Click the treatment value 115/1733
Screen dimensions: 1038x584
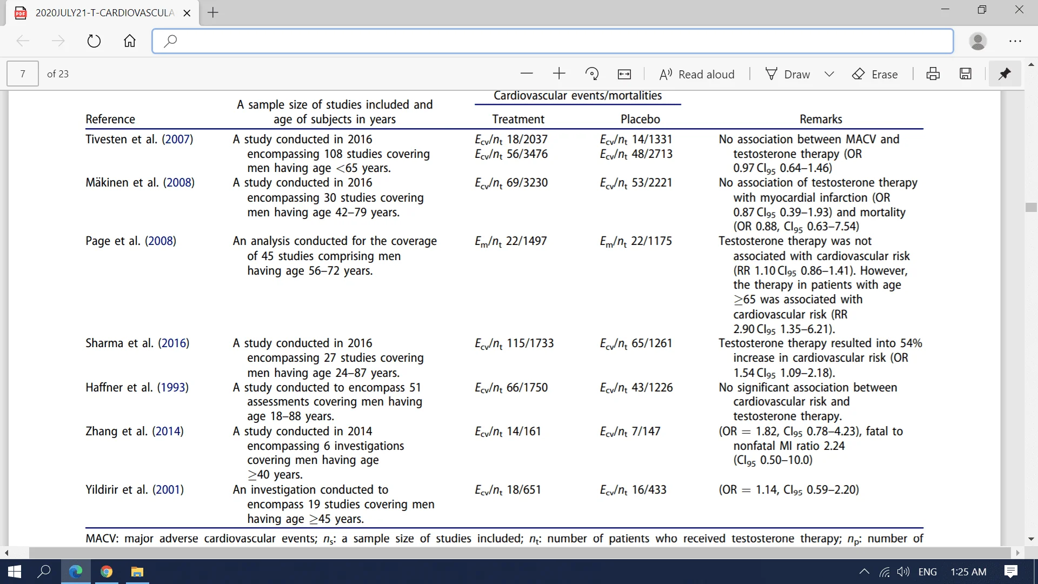[530, 343]
